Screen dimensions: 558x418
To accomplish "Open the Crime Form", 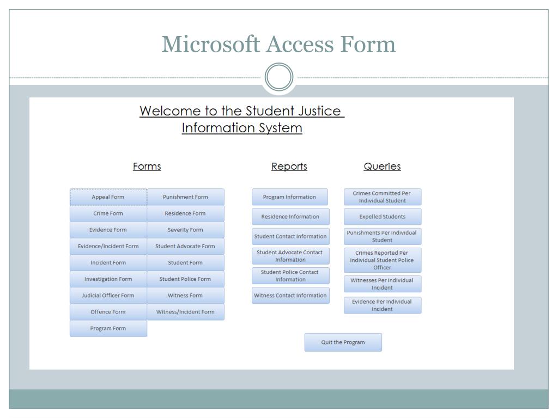I will 108,213.
